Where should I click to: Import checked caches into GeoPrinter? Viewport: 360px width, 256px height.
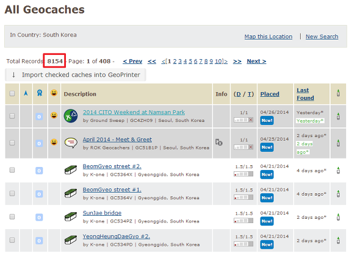[76, 75]
